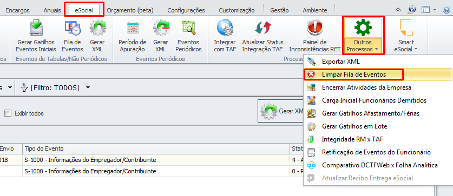
Task: Open the window layout icon in top bar
Action: tap(426, 10)
